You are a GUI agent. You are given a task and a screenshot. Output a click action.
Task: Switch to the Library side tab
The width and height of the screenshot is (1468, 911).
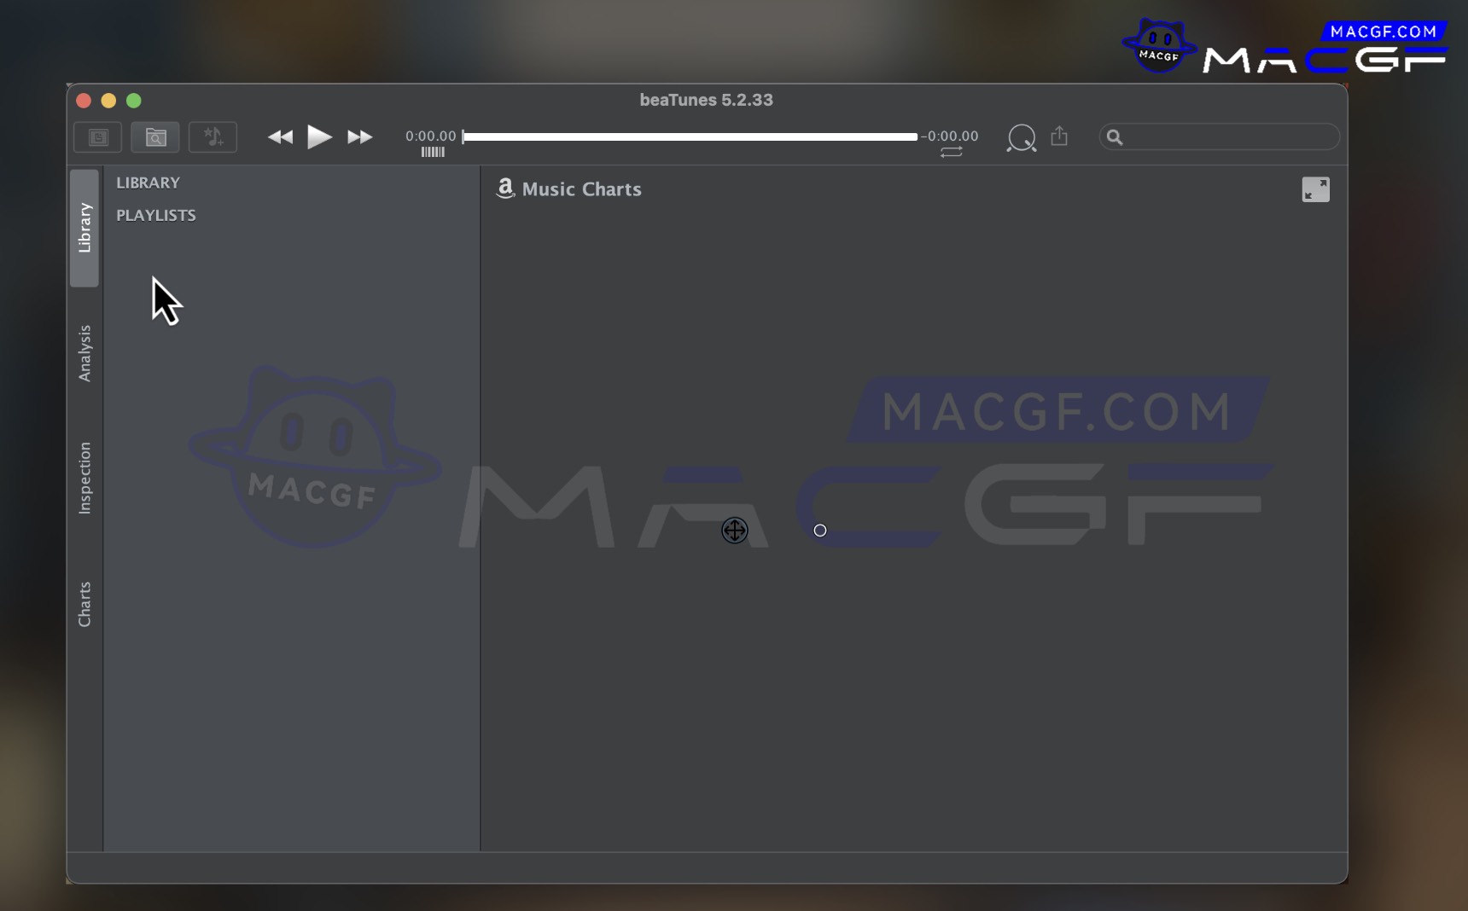pyautogui.click(x=84, y=228)
